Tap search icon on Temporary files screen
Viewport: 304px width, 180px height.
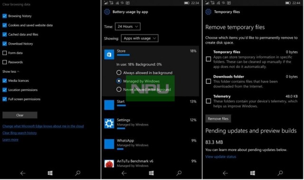pos(280,173)
